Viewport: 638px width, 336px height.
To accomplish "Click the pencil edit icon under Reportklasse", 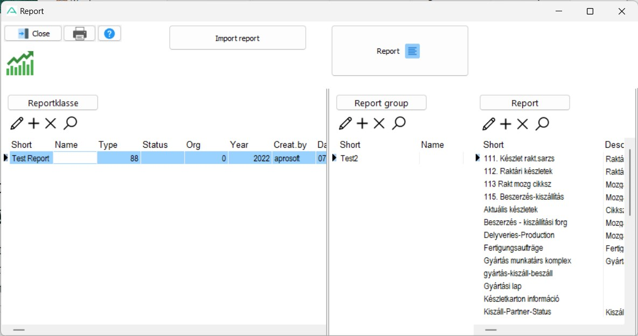I will (x=17, y=124).
